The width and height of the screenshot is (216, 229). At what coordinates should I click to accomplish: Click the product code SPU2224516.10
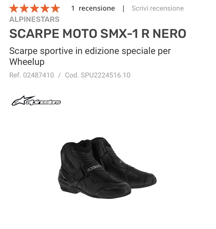(105, 75)
